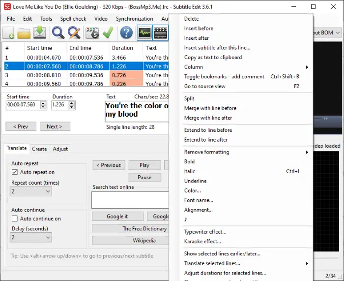Switch to the Create tab
Image resolution: width=344 pixels, height=281 pixels.
[x=39, y=149]
